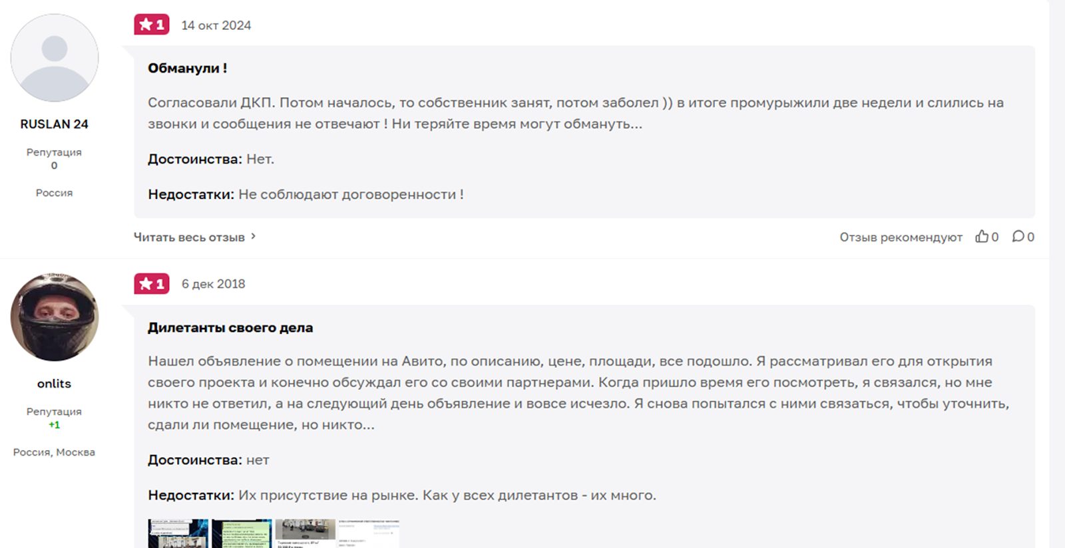Click the "Россия, Москва" location under onlits
1065x548 pixels.
click(55, 452)
